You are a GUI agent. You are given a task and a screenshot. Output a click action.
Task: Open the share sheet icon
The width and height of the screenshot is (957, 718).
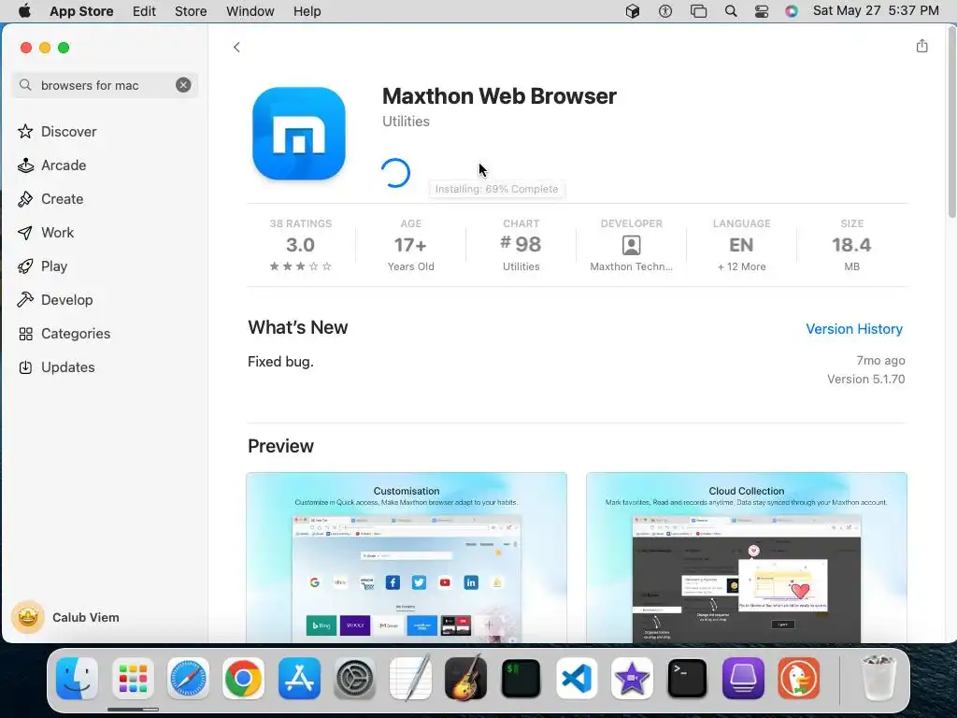coord(921,46)
